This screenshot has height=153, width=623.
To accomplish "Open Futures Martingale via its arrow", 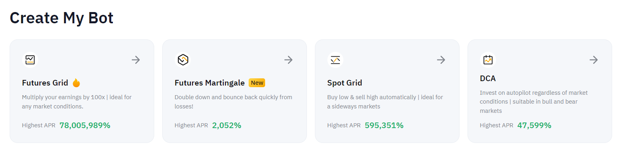I will click(x=288, y=60).
